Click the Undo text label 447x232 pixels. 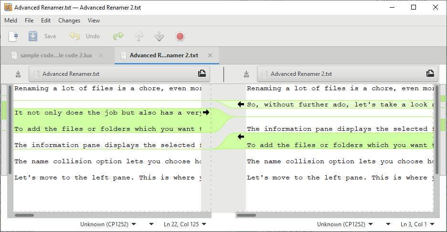pos(93,36)
